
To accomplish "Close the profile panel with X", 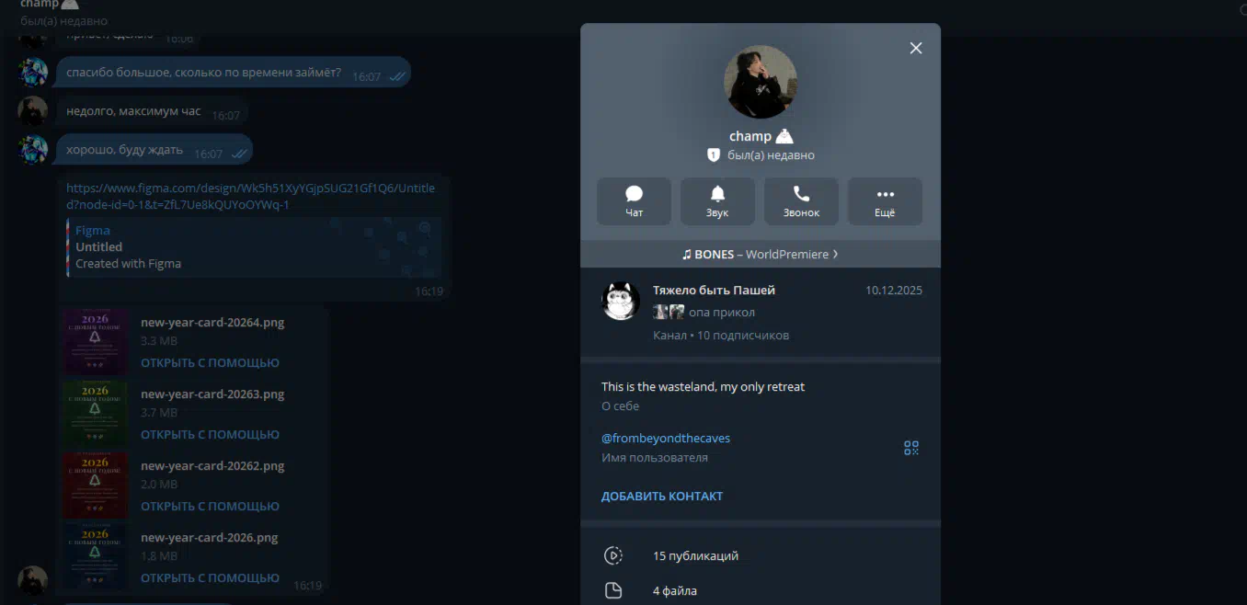I will (x=916, y=48).
